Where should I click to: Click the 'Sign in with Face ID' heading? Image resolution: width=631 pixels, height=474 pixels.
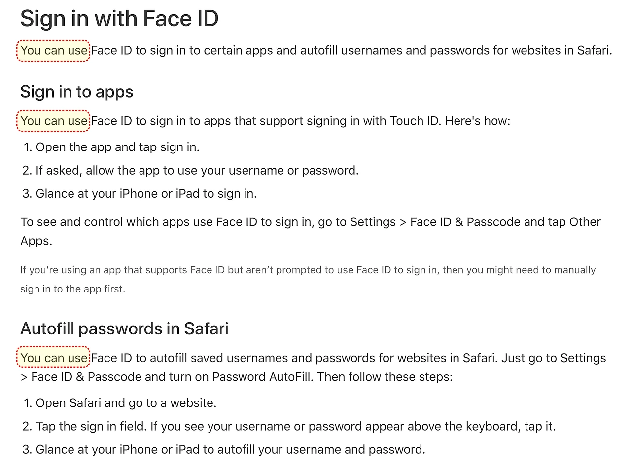(x=119, y=19)
